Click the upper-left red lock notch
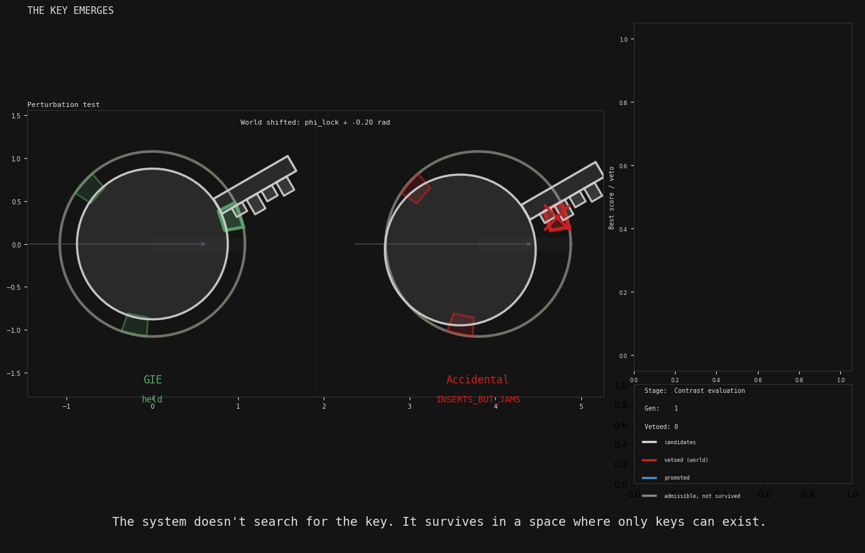This screenshot has width=865, height=553. click(416, 189)
